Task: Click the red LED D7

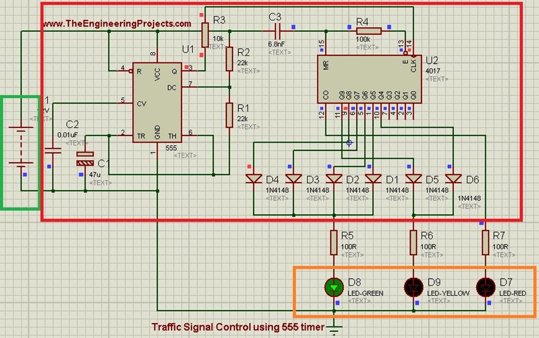Action: click(x=484, y=288)
